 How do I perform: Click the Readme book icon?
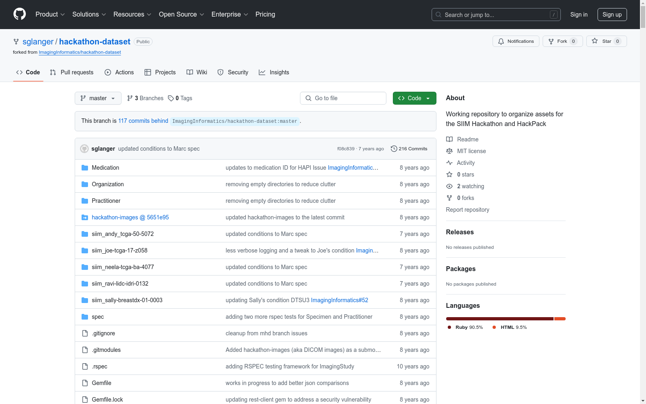[x=449, y=139]
